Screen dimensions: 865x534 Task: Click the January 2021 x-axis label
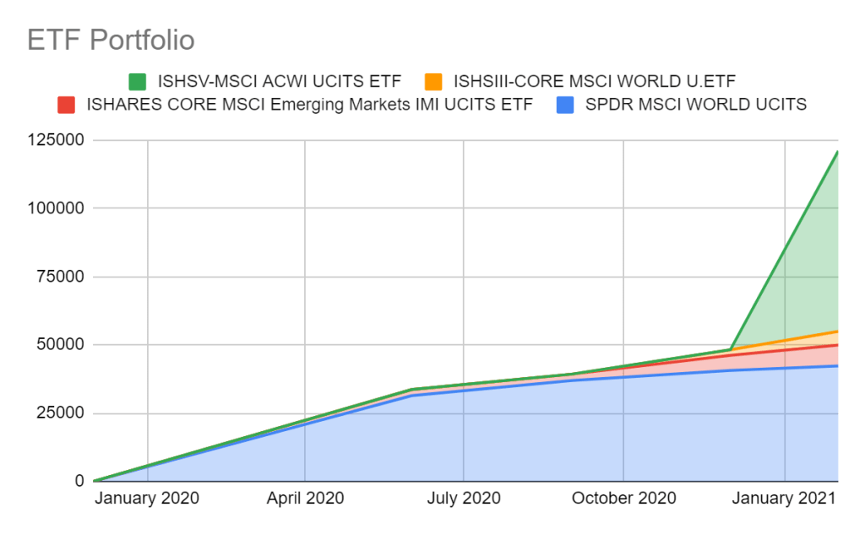[785, 499]
